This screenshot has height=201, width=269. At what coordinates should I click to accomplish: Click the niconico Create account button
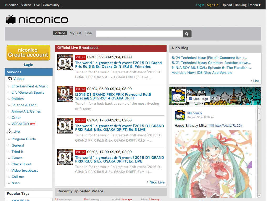click(x=28, y=53)
